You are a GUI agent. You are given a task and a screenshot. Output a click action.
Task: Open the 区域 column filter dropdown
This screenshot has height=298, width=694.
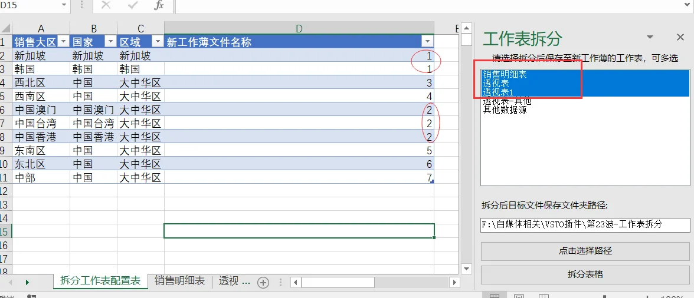(x=158, y=42)
